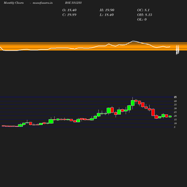
Task: Click the last green candle at chart's right end
Action: click(170, 116)
